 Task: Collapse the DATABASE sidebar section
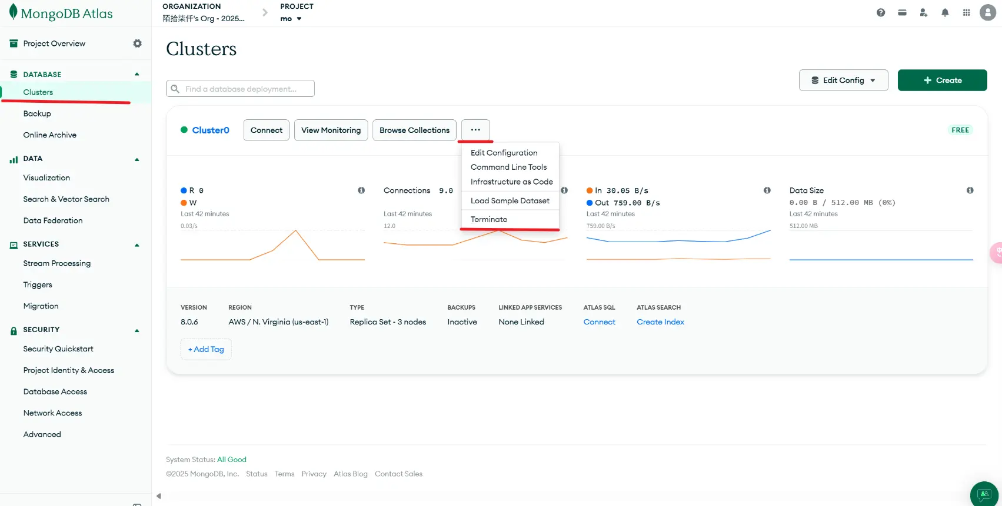tap(137, 75)
